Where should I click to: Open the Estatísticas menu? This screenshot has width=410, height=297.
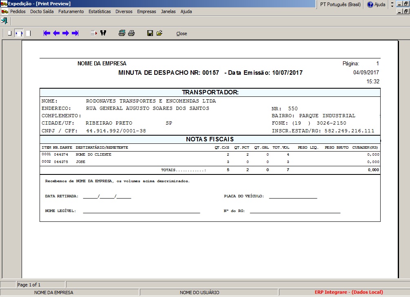100,11
